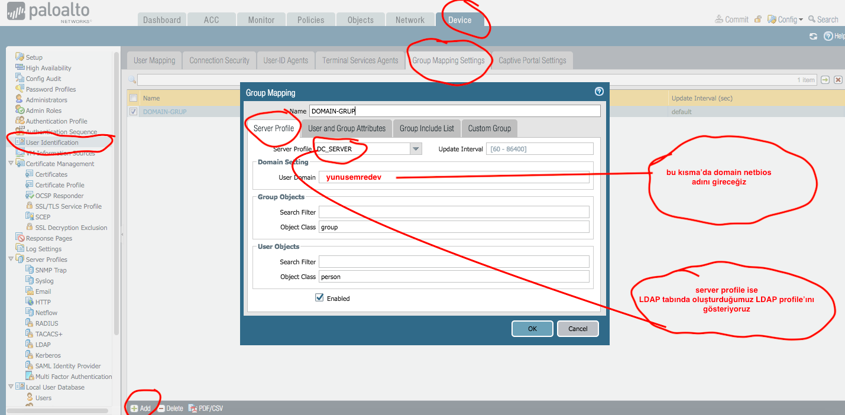Open the Server Profile dropdown arrow
845x415 pixels.
(416, 149)
